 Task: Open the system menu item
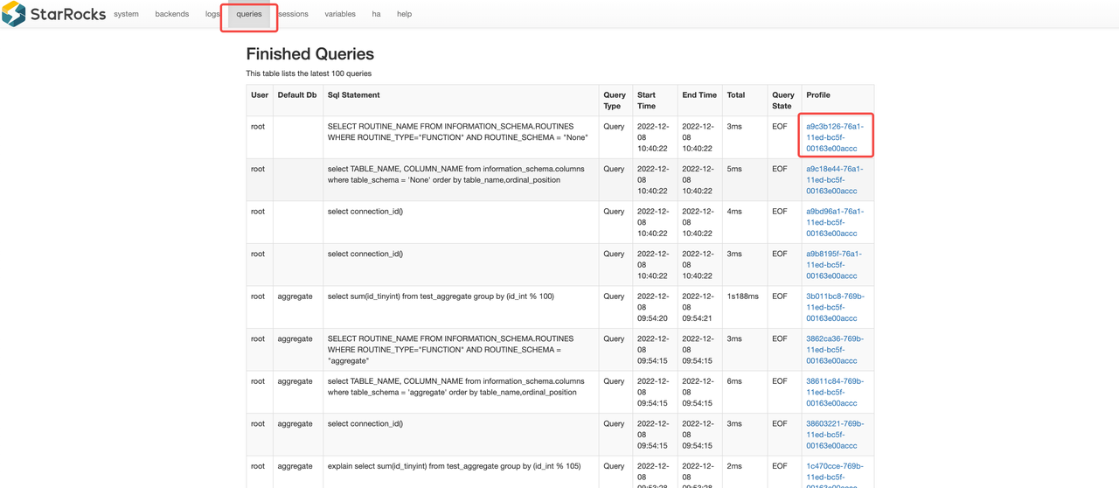(126, 14)
